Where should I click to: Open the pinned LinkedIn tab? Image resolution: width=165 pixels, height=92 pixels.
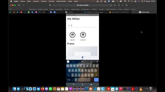pos(32,12)
